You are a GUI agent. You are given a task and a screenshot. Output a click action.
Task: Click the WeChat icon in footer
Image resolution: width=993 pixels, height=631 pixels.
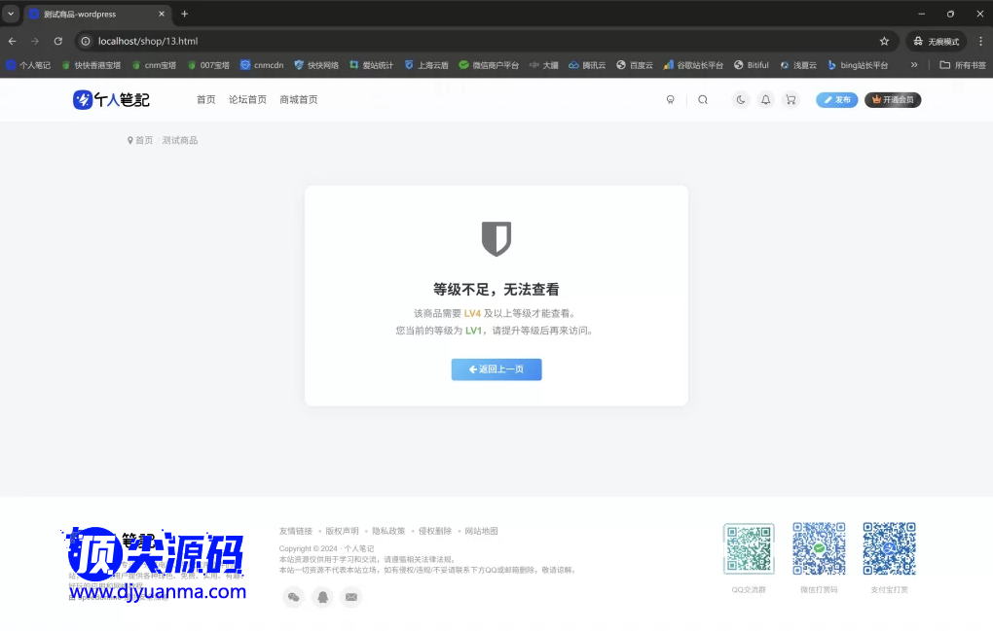[294, 597]
